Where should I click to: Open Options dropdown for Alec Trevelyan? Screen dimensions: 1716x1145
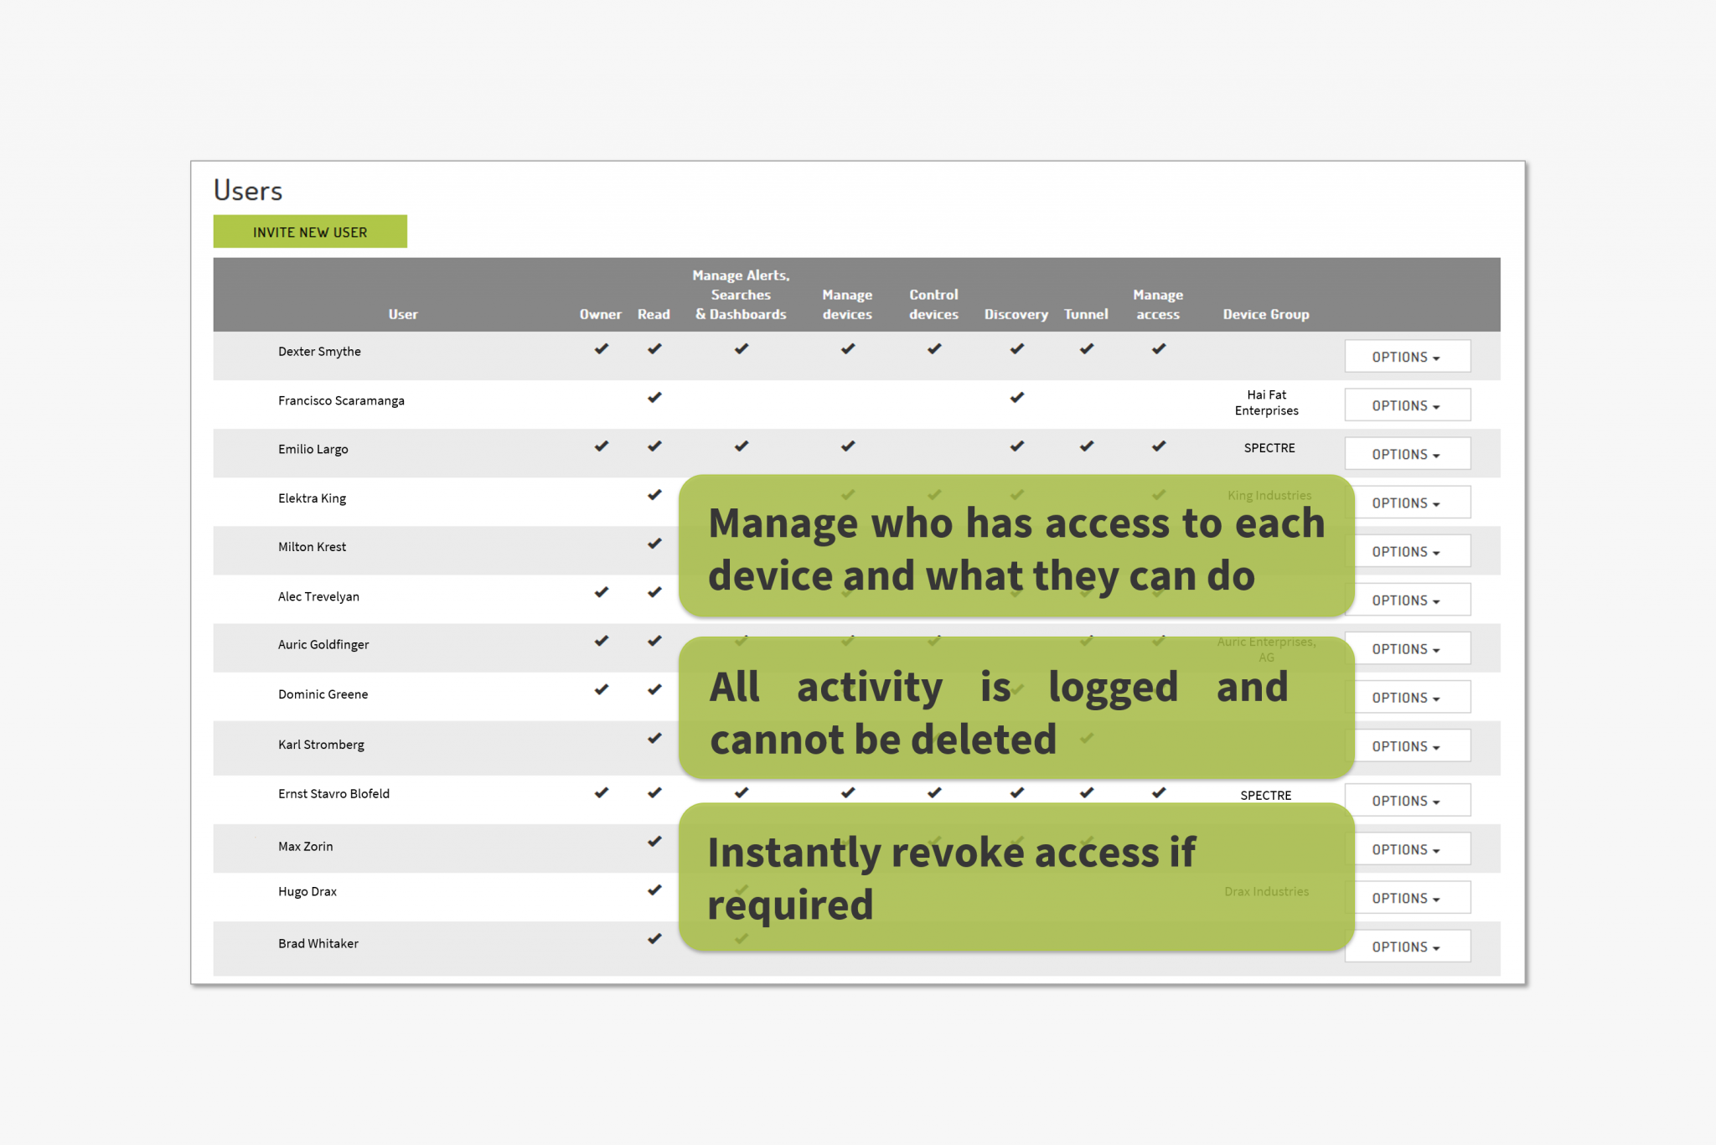(1407, 600)
